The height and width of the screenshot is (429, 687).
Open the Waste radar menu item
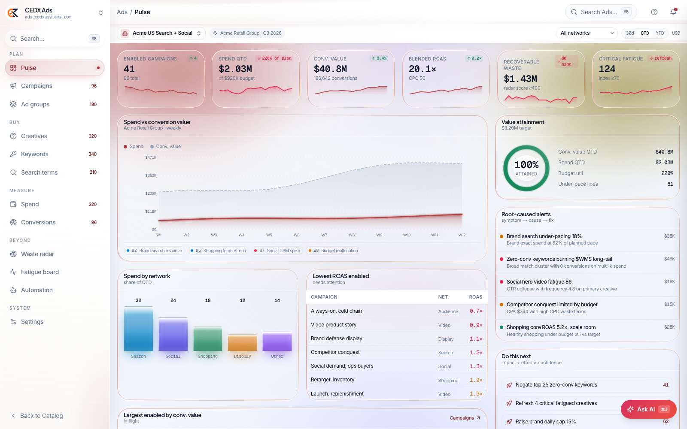pos(55,254)
